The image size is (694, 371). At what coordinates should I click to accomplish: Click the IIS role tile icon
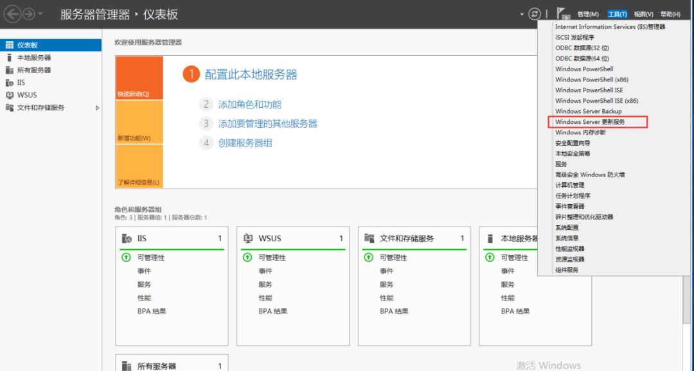[x=127, y=239]
